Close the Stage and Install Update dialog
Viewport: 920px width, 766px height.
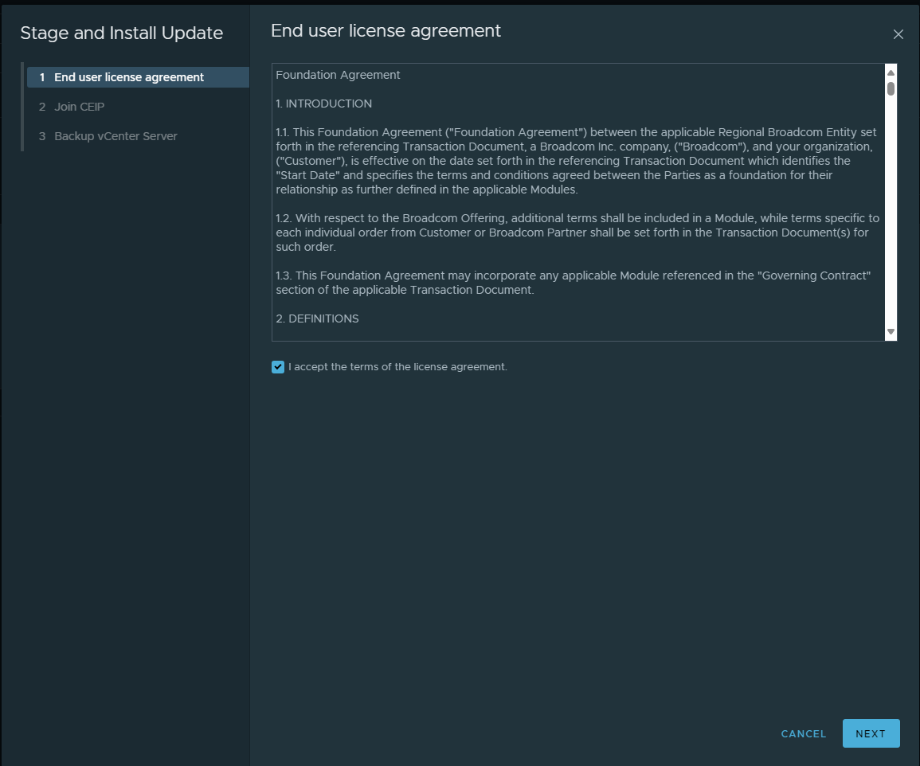[898, 34]
